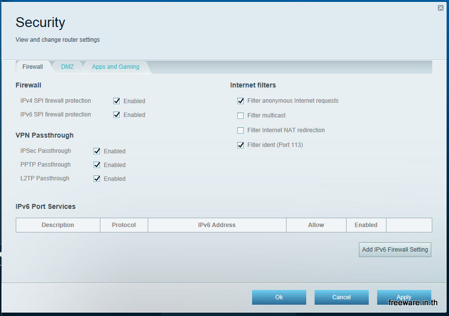Click the Internet filters heading

[253, 85]
